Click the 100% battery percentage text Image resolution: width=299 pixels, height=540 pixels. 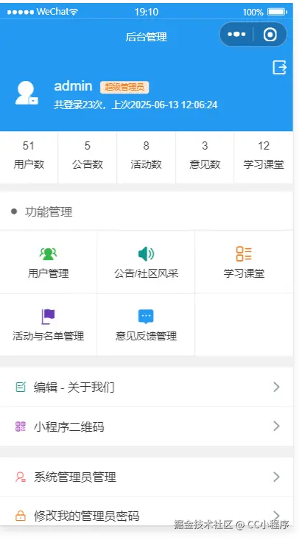coord(253,13)
